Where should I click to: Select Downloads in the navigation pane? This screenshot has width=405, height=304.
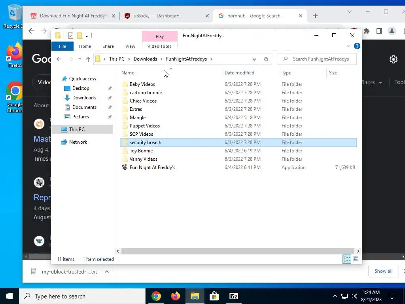click(84, 98)
